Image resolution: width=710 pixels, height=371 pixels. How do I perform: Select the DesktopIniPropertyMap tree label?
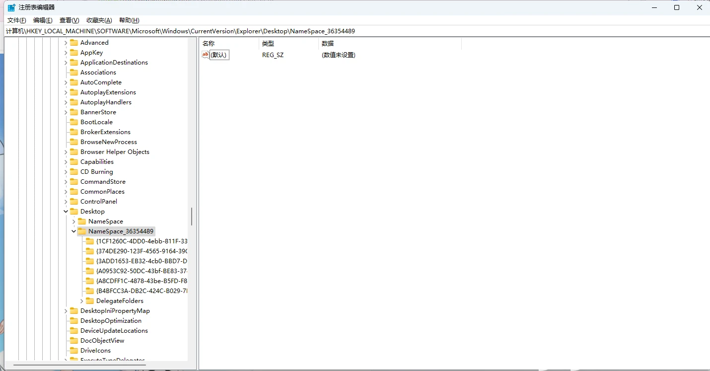click(x=115, y=311)
